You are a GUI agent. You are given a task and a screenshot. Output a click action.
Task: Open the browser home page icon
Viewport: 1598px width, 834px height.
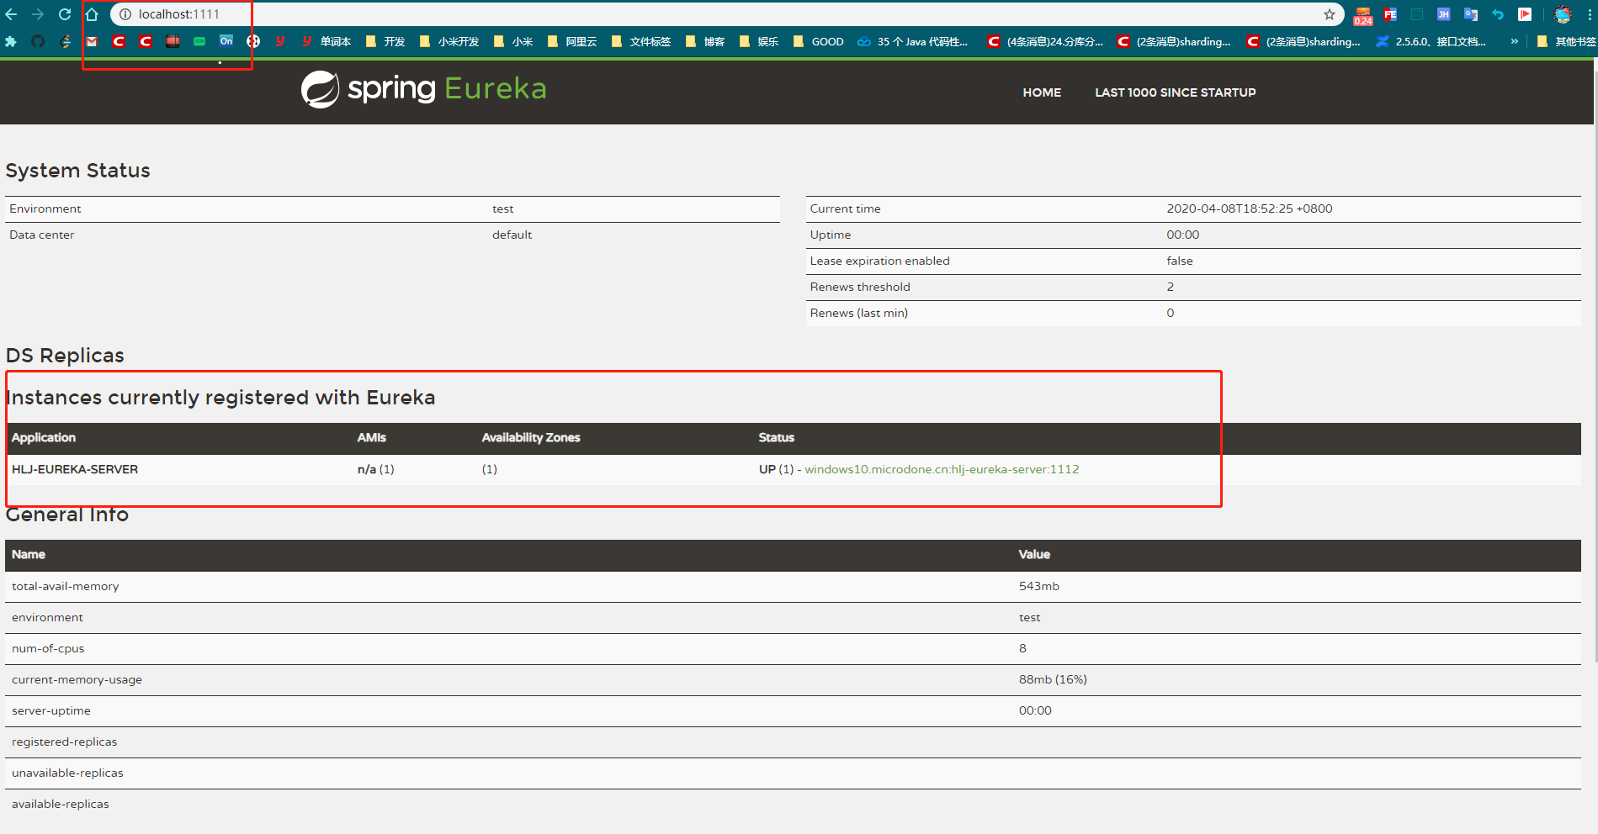point(92,14)
